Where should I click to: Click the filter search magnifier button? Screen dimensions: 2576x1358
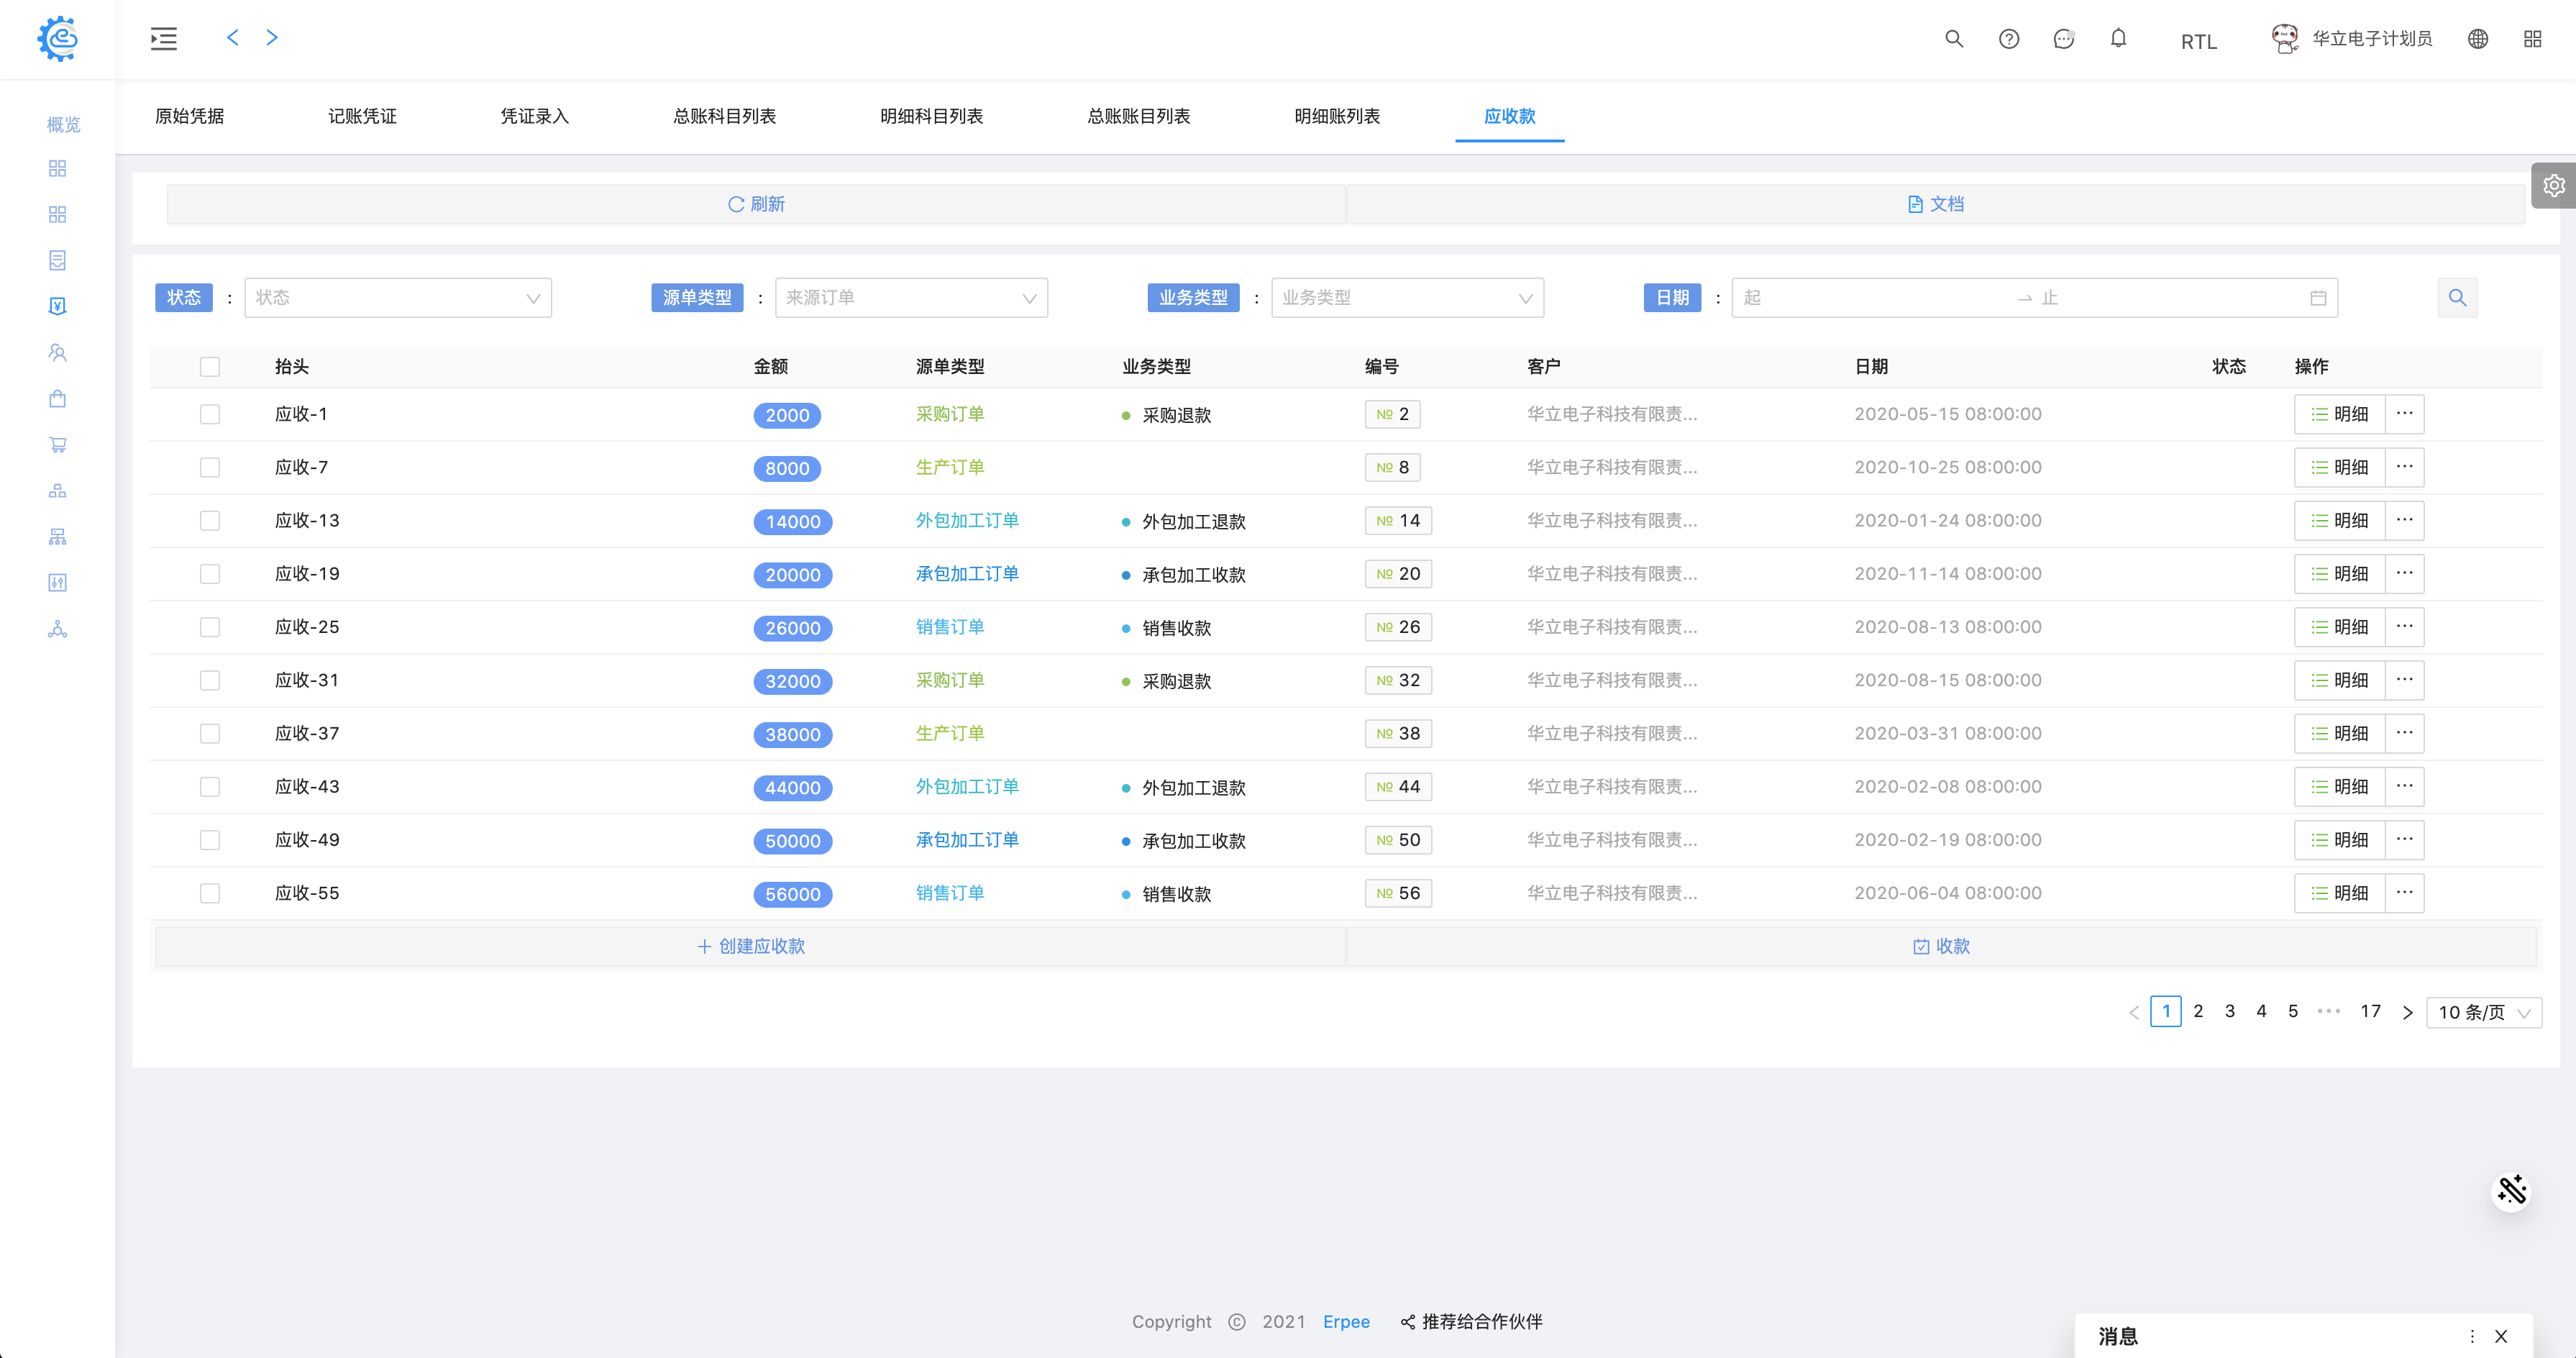tap(2457, 298)
